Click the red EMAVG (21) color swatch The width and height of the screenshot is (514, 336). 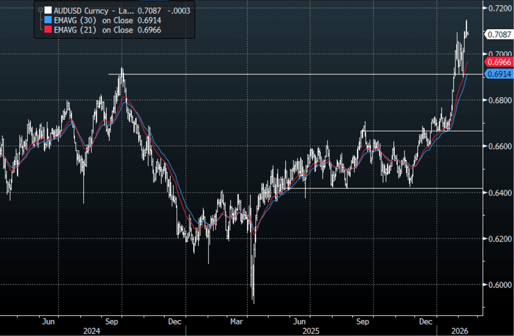[x=48, y=30]
